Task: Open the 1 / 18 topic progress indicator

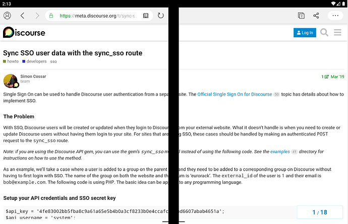Action: 320,212
